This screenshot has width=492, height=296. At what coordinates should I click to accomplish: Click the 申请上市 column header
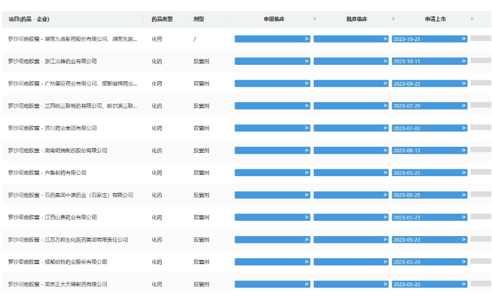[435, 19]
